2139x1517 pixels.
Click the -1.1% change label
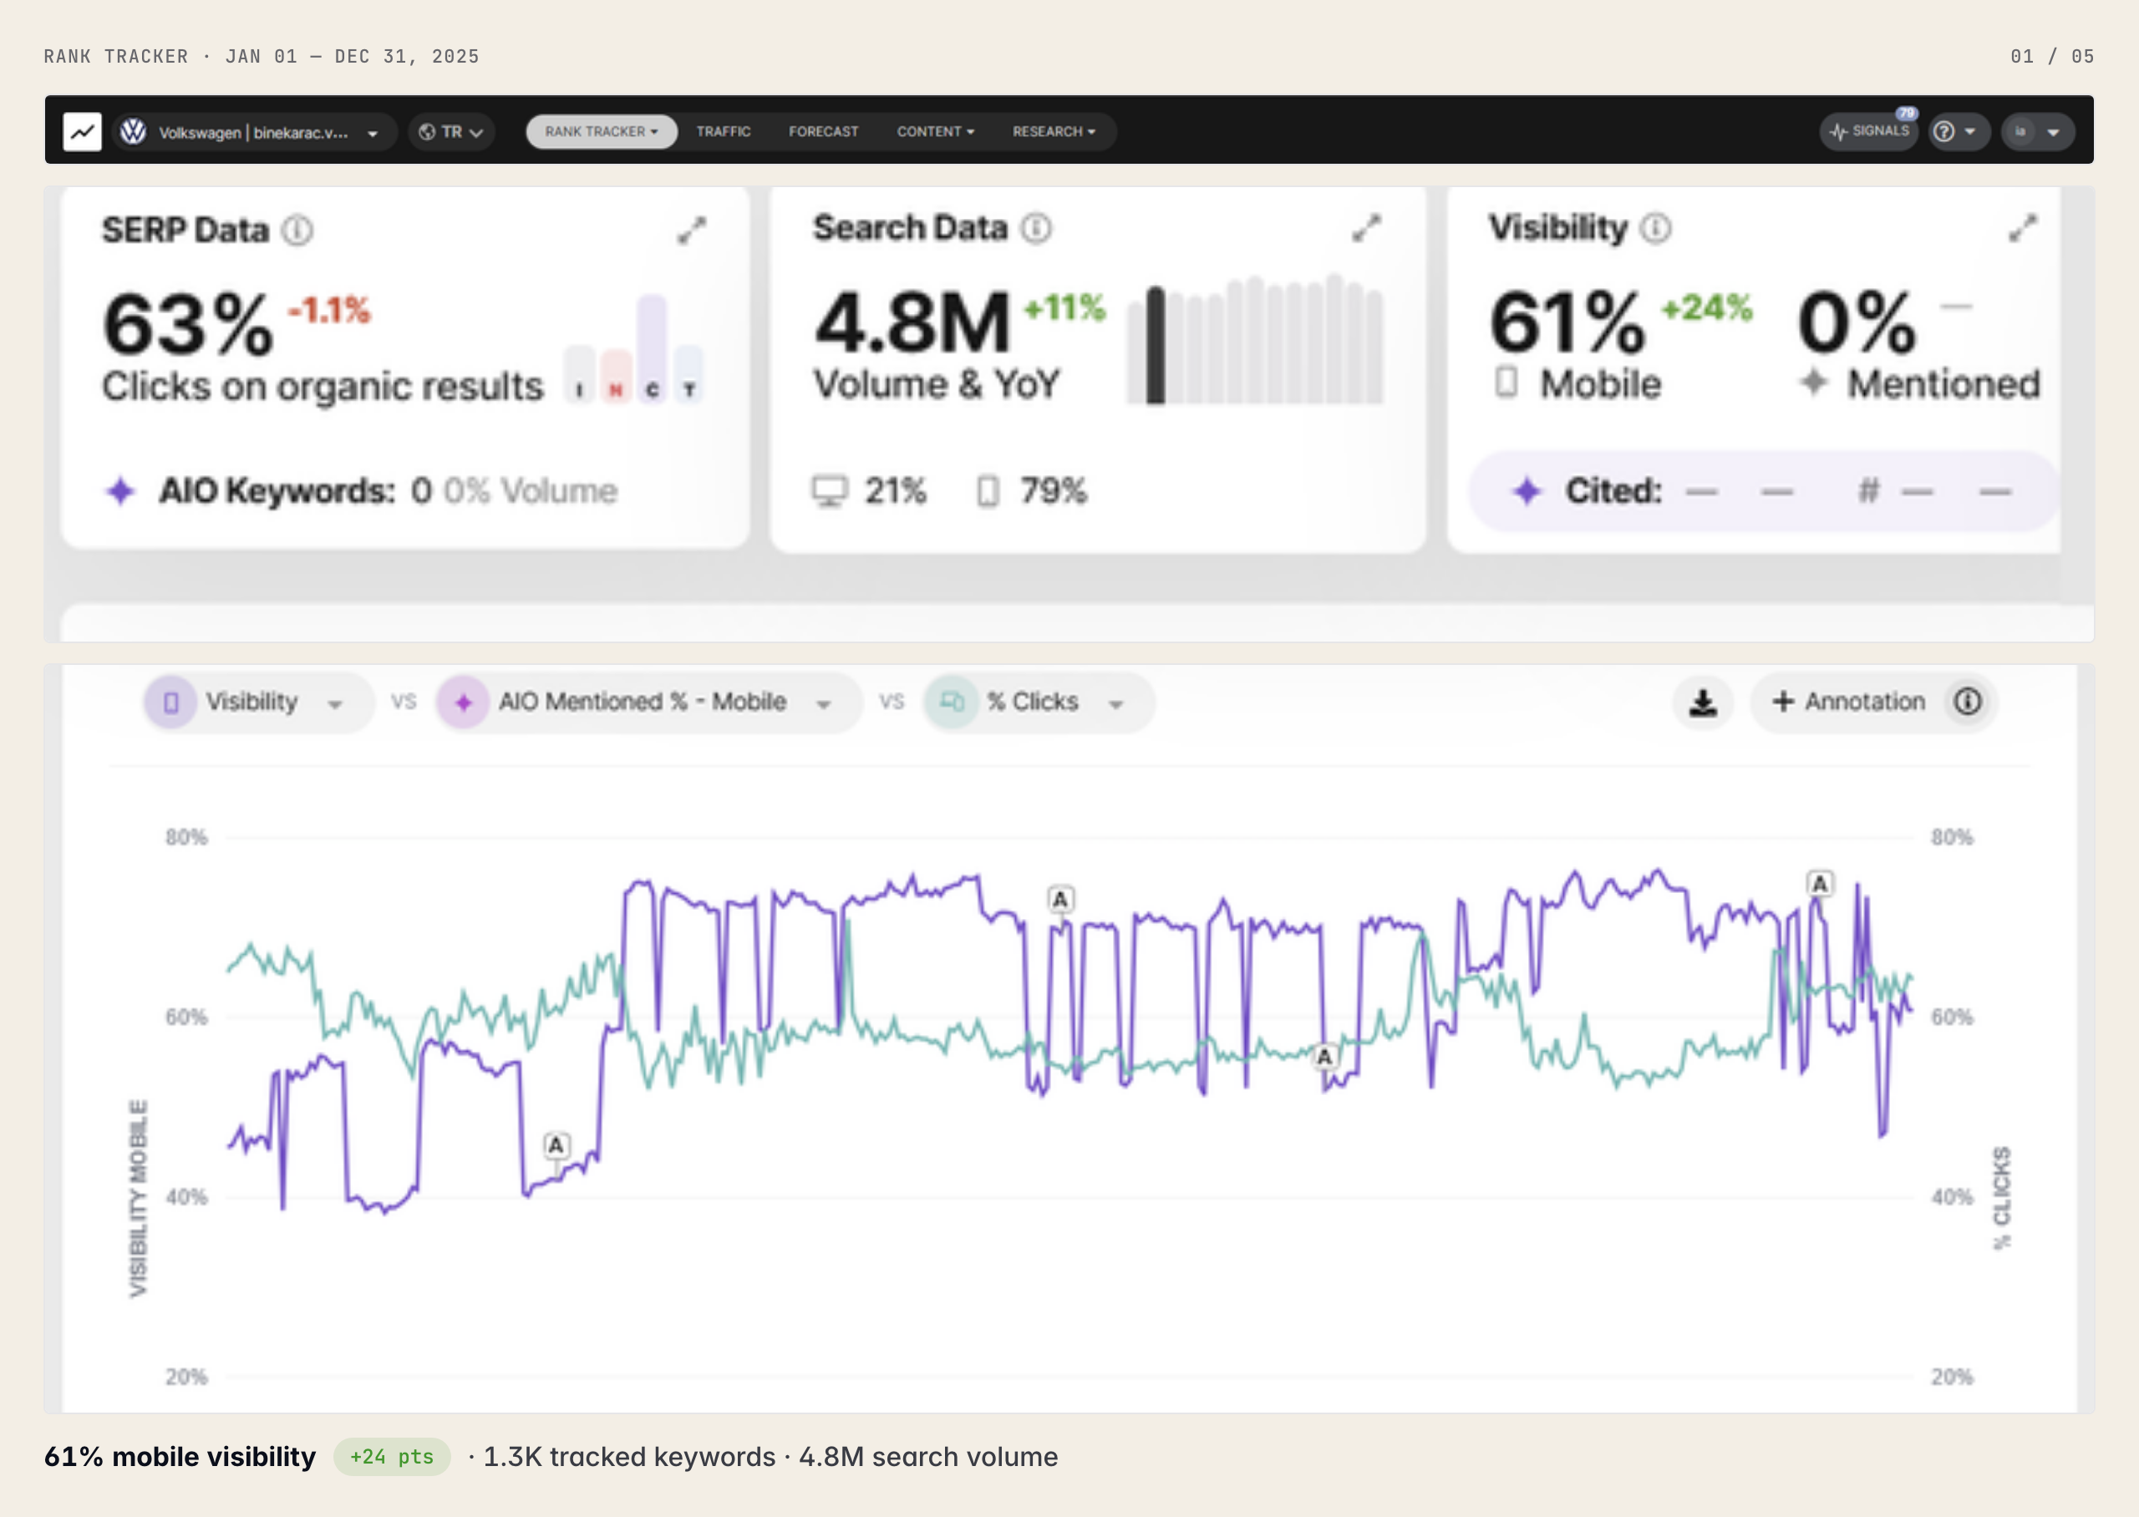point(329,309)
